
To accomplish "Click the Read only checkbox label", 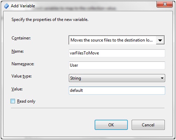I will click(26, 101).
